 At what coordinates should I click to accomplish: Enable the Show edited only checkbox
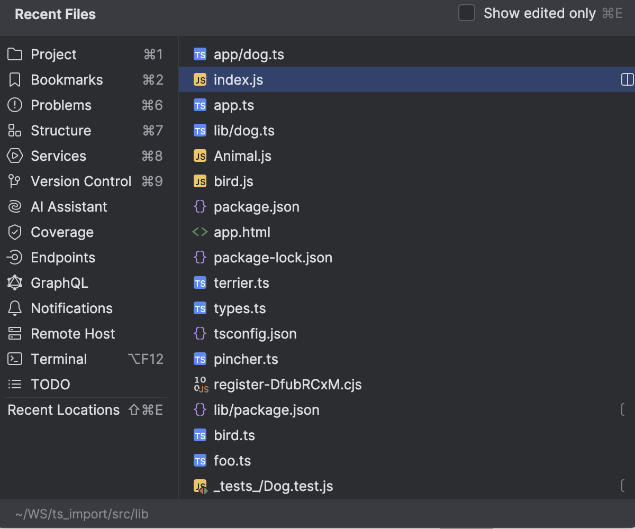466,13
